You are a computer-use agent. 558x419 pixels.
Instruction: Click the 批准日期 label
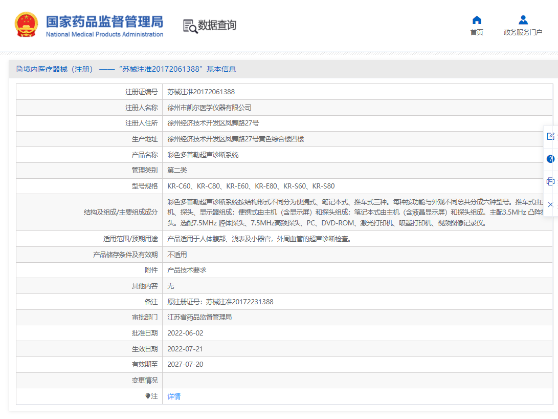pos(144,333)
